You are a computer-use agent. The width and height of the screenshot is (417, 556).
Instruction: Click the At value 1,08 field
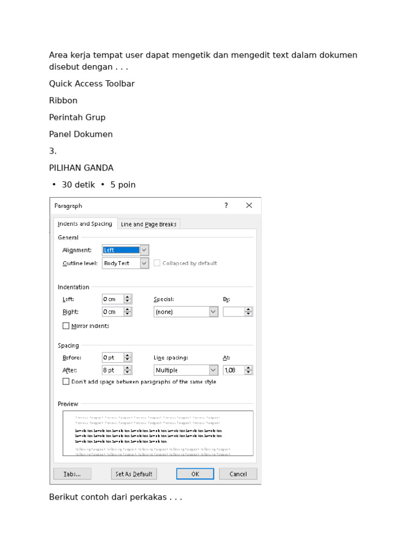[233, 370]
